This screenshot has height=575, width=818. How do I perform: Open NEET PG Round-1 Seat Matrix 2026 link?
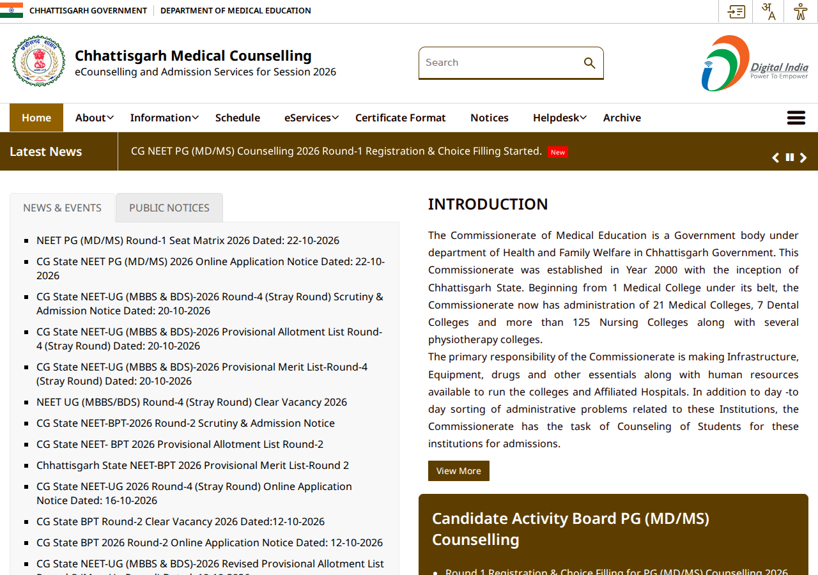188,240
